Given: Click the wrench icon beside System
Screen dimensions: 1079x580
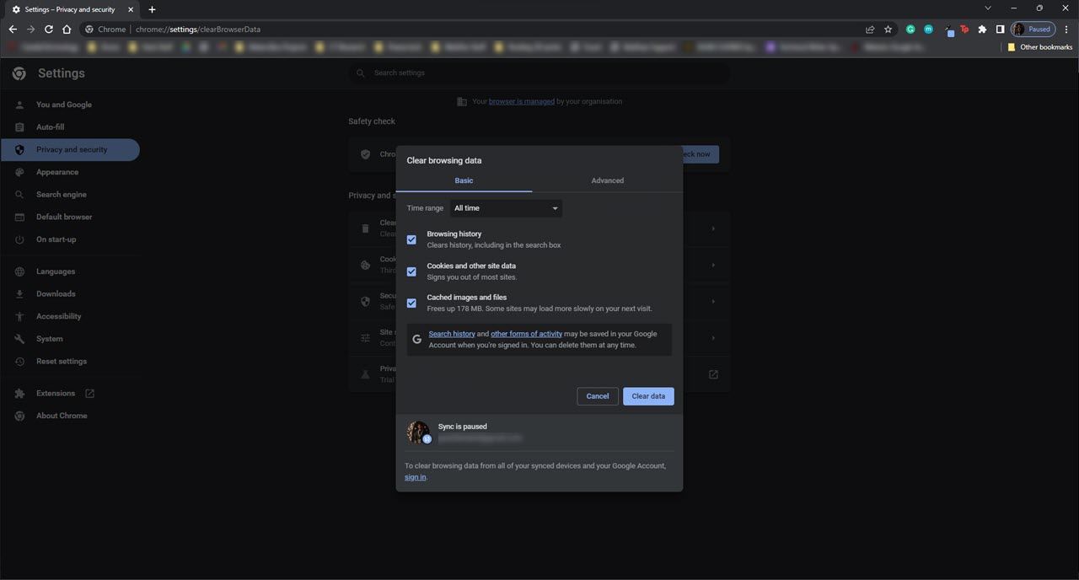Looking at the screenshot, I should click(x=19, y=339).
